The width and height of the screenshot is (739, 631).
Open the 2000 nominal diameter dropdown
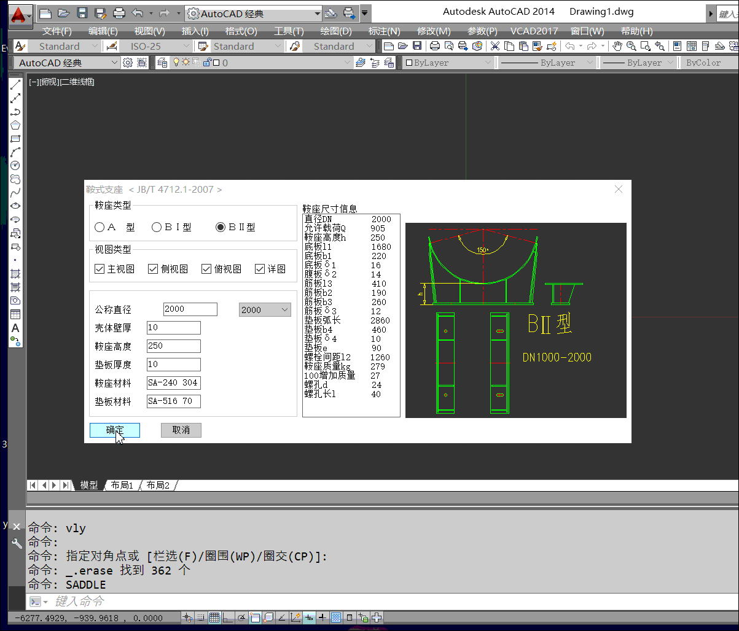[x=265, y=310]
